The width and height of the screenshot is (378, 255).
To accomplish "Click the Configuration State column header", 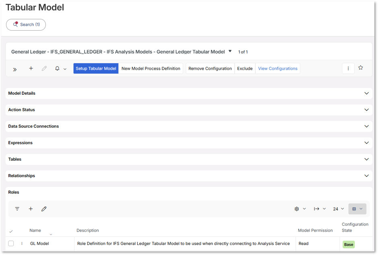I will point(355,227).
